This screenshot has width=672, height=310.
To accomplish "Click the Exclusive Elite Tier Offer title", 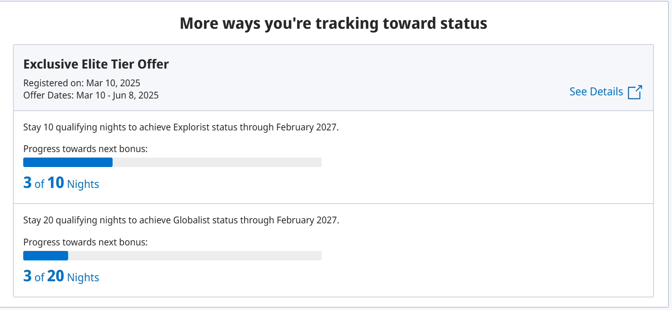I will click(96, 64).
